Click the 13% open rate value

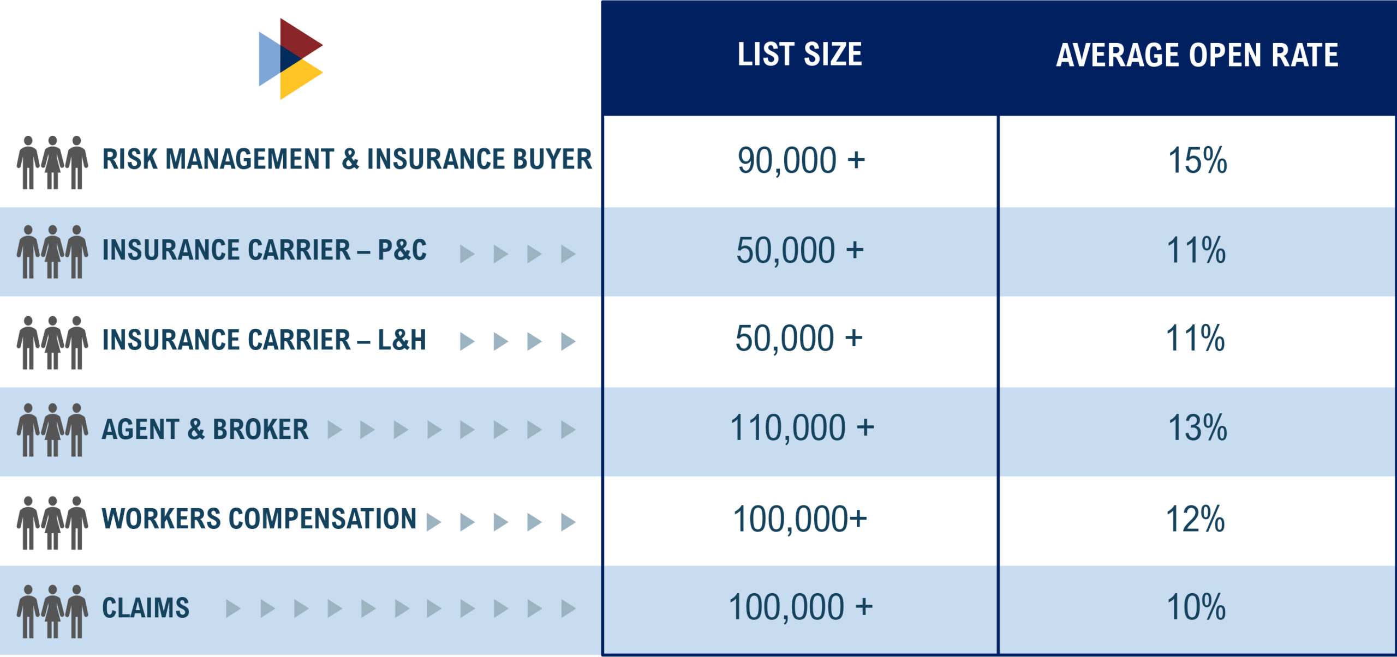click(1197, 428)
